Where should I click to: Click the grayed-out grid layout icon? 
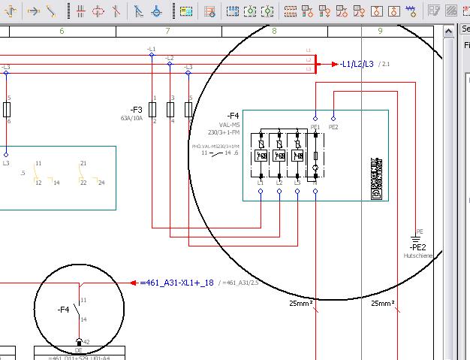pos(434,11)
